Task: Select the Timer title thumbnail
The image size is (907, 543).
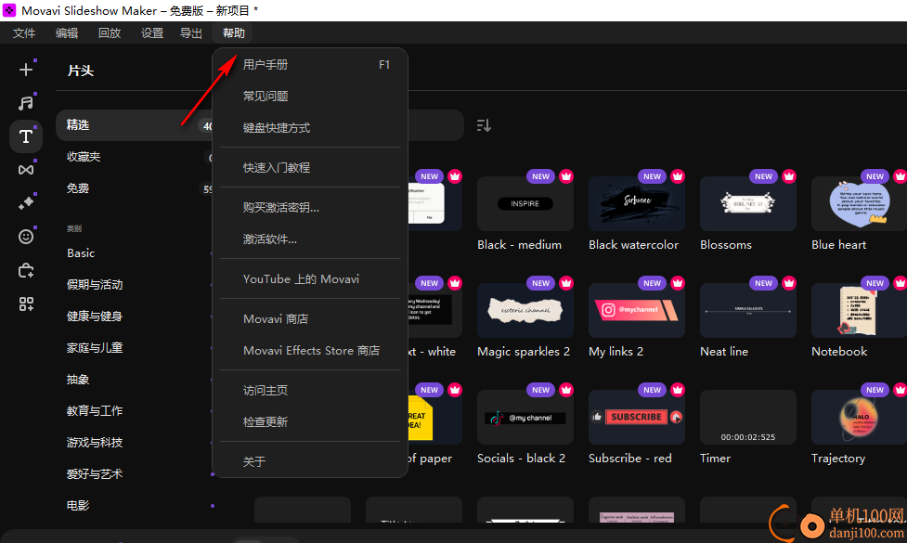Action: click(x=748, y=417)
